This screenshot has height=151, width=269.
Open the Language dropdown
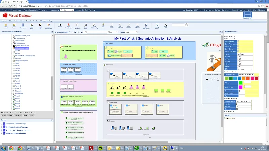coord(67,10)
